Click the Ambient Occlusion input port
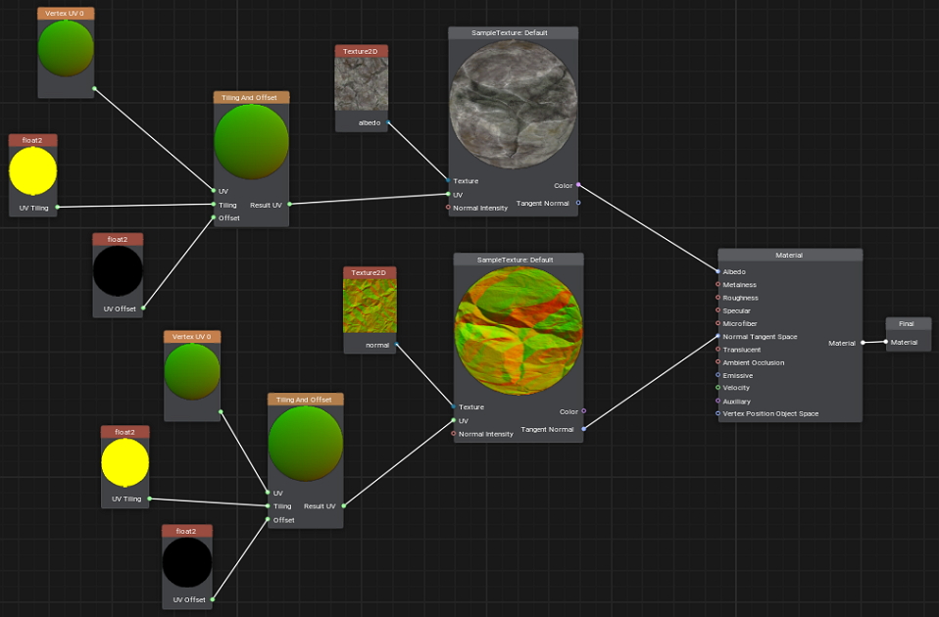Screen dimensions: 939x617 [x=718, y=362]
